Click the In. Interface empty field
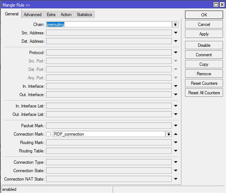226x193 pixels. coord(109,86)
